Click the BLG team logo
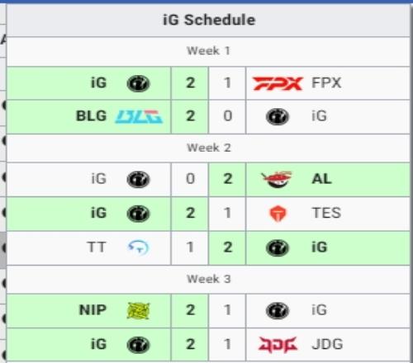The height and width of the screenshot is (363, 413). coord(139,116)
